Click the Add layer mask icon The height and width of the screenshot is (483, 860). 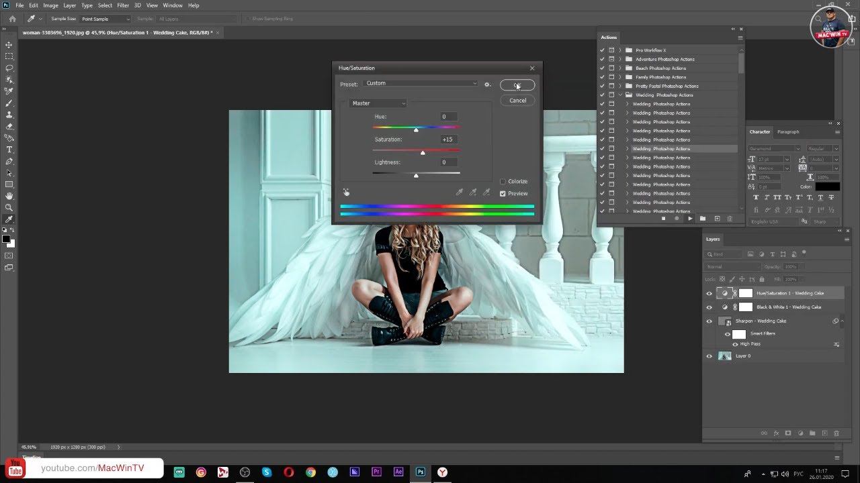click(788, 433)
